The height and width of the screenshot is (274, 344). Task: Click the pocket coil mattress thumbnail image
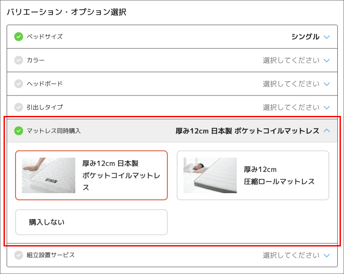tap(49, 175)
